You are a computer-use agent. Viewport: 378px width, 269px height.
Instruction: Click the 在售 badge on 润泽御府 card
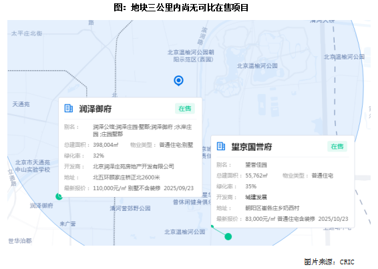(x=185, y=109)
